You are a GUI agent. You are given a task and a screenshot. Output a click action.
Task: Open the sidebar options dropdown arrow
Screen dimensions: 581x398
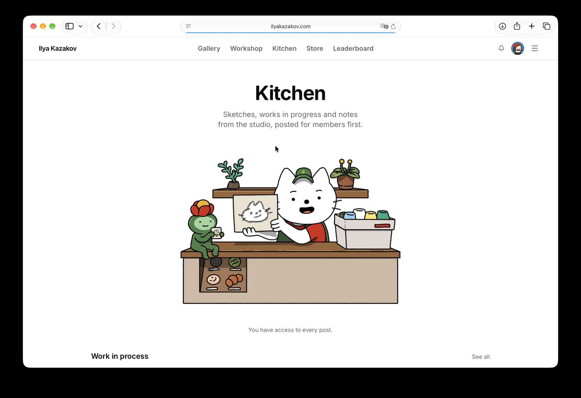click(80, 26)
